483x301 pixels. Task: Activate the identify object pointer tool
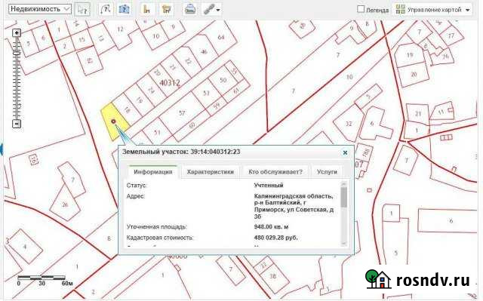(x=82, y=10)
